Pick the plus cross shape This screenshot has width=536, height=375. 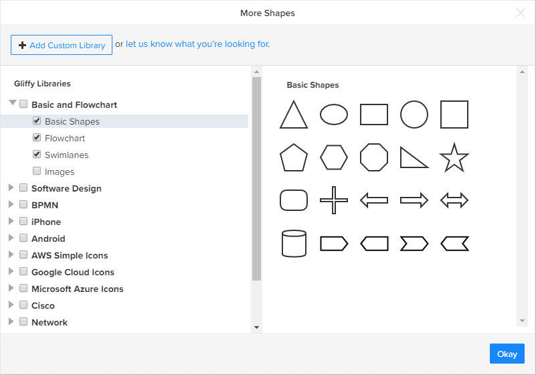pos(334,200)
